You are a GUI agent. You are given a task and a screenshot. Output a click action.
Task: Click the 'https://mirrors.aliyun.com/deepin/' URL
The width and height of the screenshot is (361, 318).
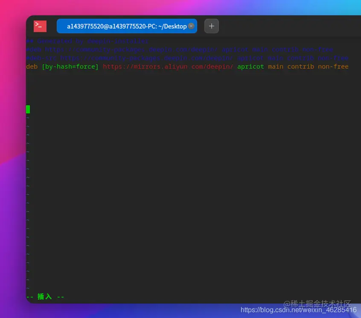(x=168, y=66)
